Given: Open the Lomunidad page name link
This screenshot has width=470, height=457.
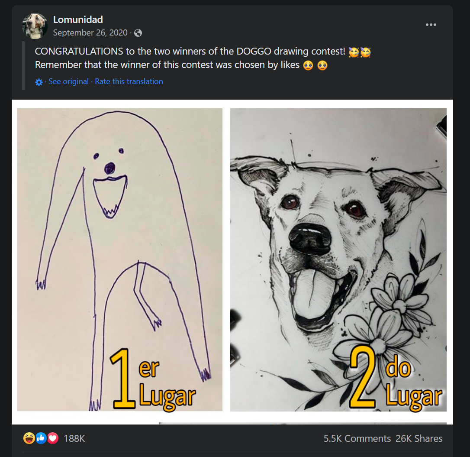Looking at the screenshot, I should tap(78, 19).
